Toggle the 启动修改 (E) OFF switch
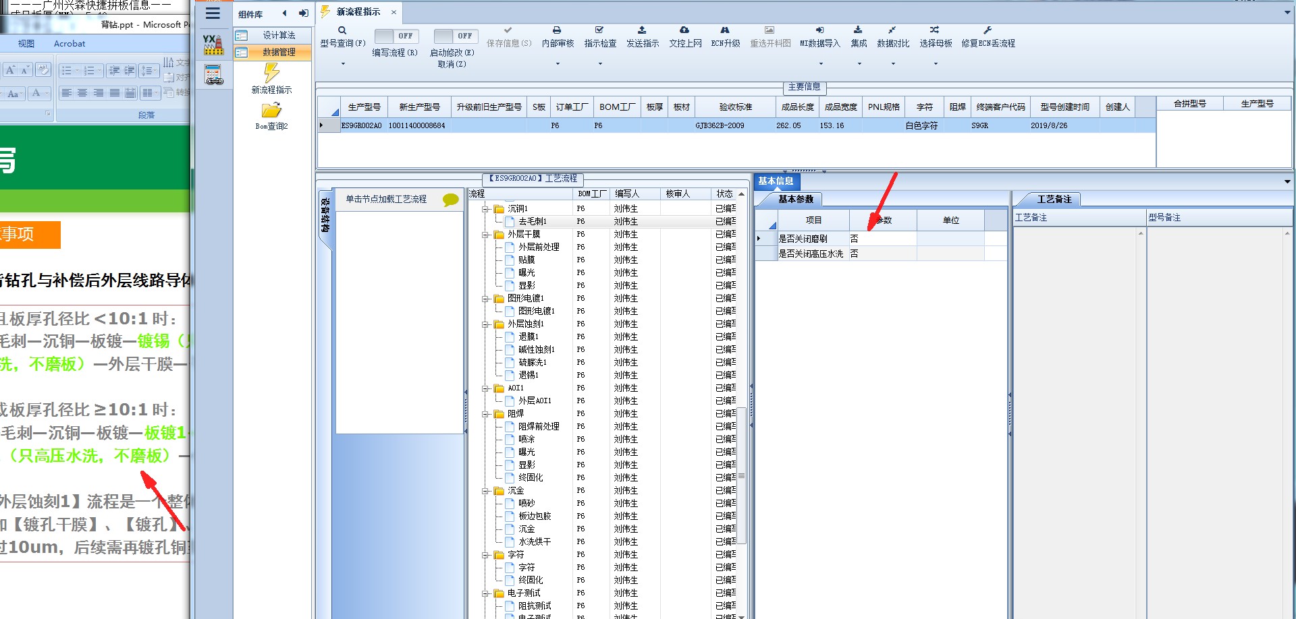Screen dimensions: 1296x619 pyautogui.click(x=456, y=36)
